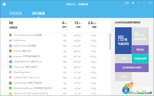Image resolution: width=154 pixels, height=96 pixels.
Task: Click iexplore.exe CPU value 5%
Action: coord(65,46)
